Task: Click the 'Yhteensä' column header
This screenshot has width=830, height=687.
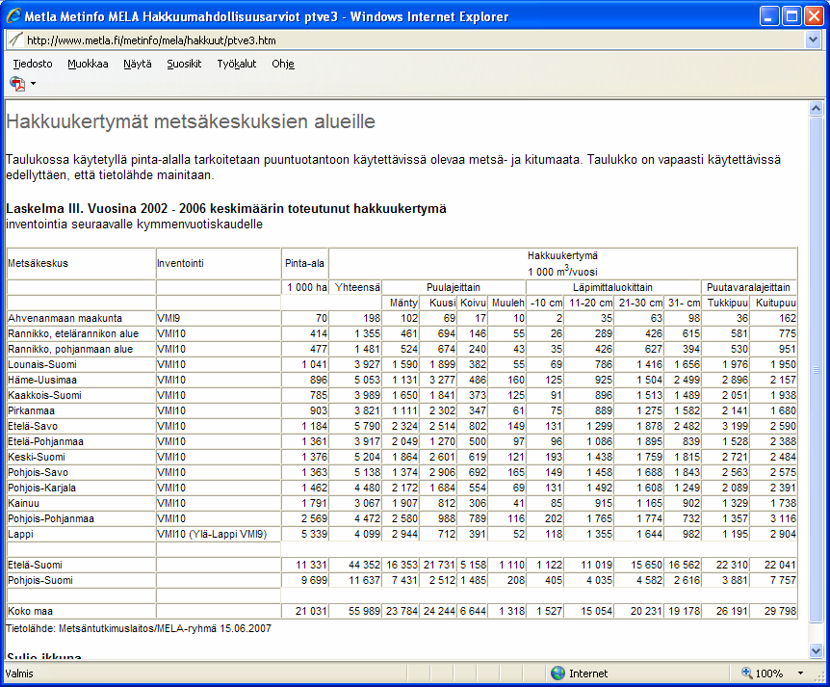Action: point(357,287)
